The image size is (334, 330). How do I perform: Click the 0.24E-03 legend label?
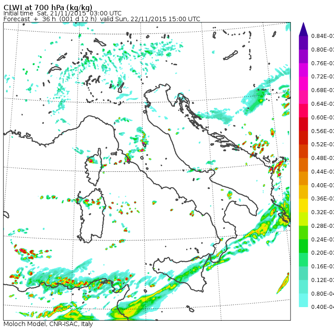322,239
